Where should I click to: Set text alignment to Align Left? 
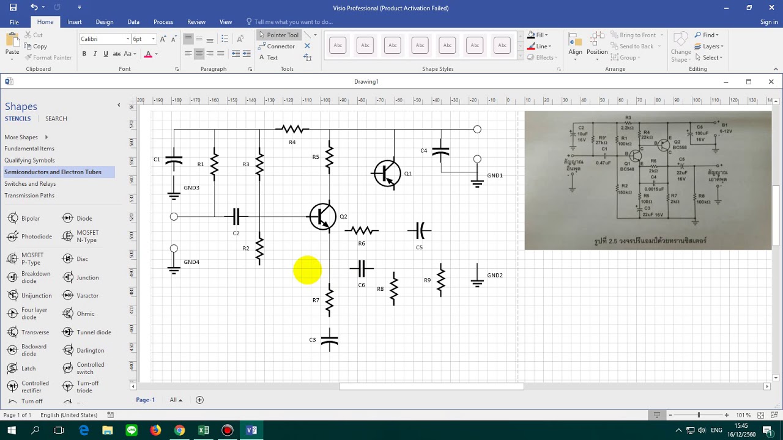[188, 54]
